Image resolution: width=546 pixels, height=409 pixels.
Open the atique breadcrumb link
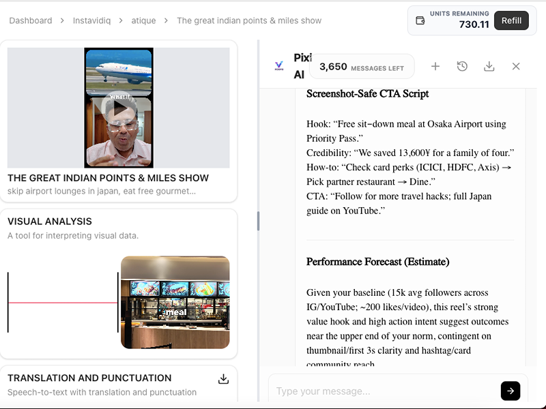point(143,20)
